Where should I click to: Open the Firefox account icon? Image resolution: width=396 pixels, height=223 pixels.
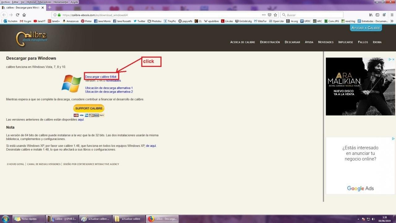384,15
